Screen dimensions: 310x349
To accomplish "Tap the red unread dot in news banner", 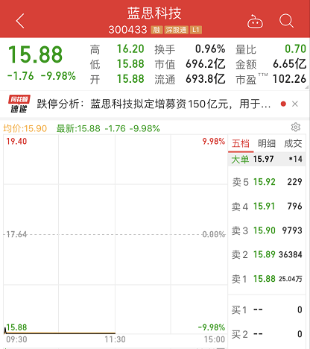I will (283, 104).
